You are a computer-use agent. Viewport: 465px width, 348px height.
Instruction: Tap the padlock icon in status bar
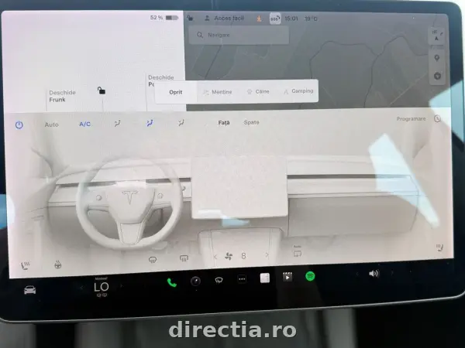tap(190, 19)
